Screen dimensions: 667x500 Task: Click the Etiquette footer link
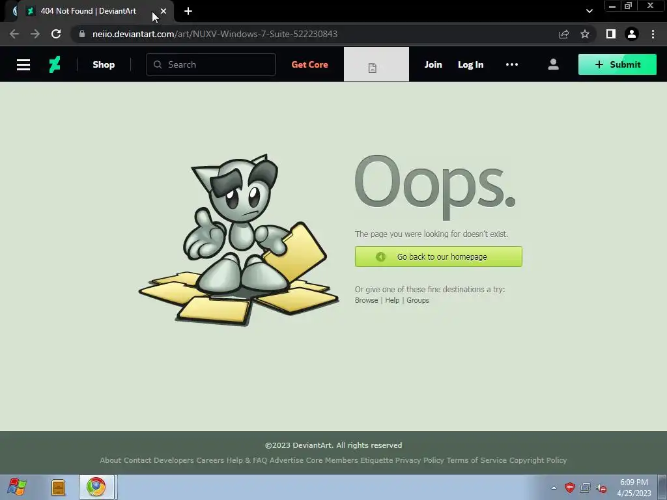[x=376, y=460]
